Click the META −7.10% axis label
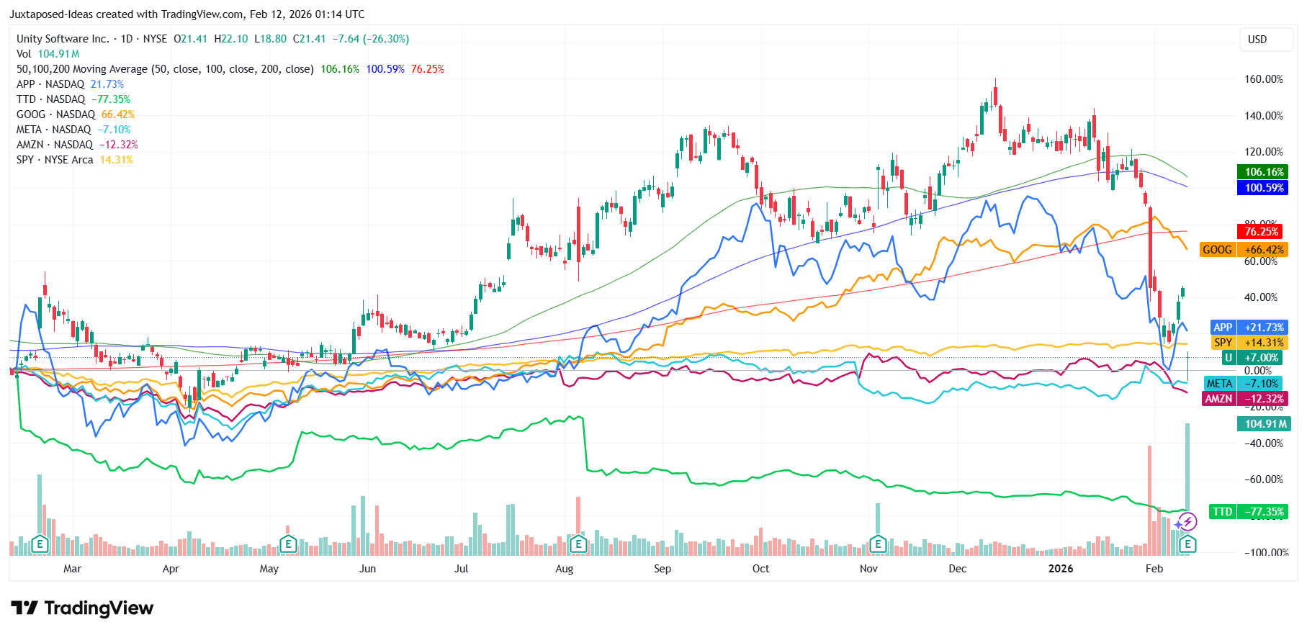Viewport: 1307px width, 635px height. 1245,384
